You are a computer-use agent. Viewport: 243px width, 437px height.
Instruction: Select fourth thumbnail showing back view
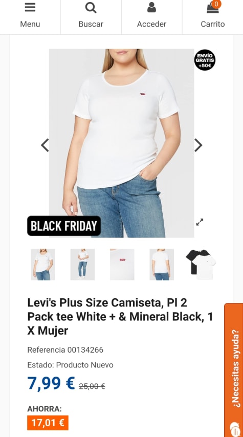pyautogui.click(x=162, y=265)
